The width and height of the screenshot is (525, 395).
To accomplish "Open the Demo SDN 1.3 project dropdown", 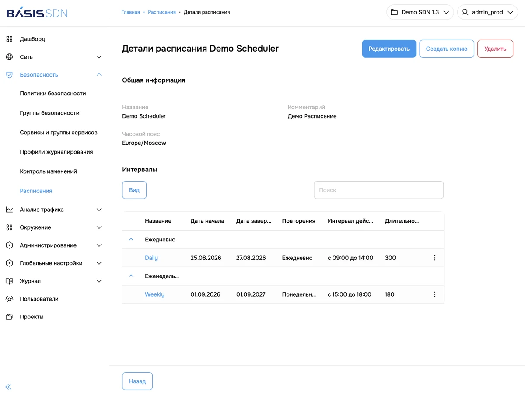I will [x=420, y=12].
